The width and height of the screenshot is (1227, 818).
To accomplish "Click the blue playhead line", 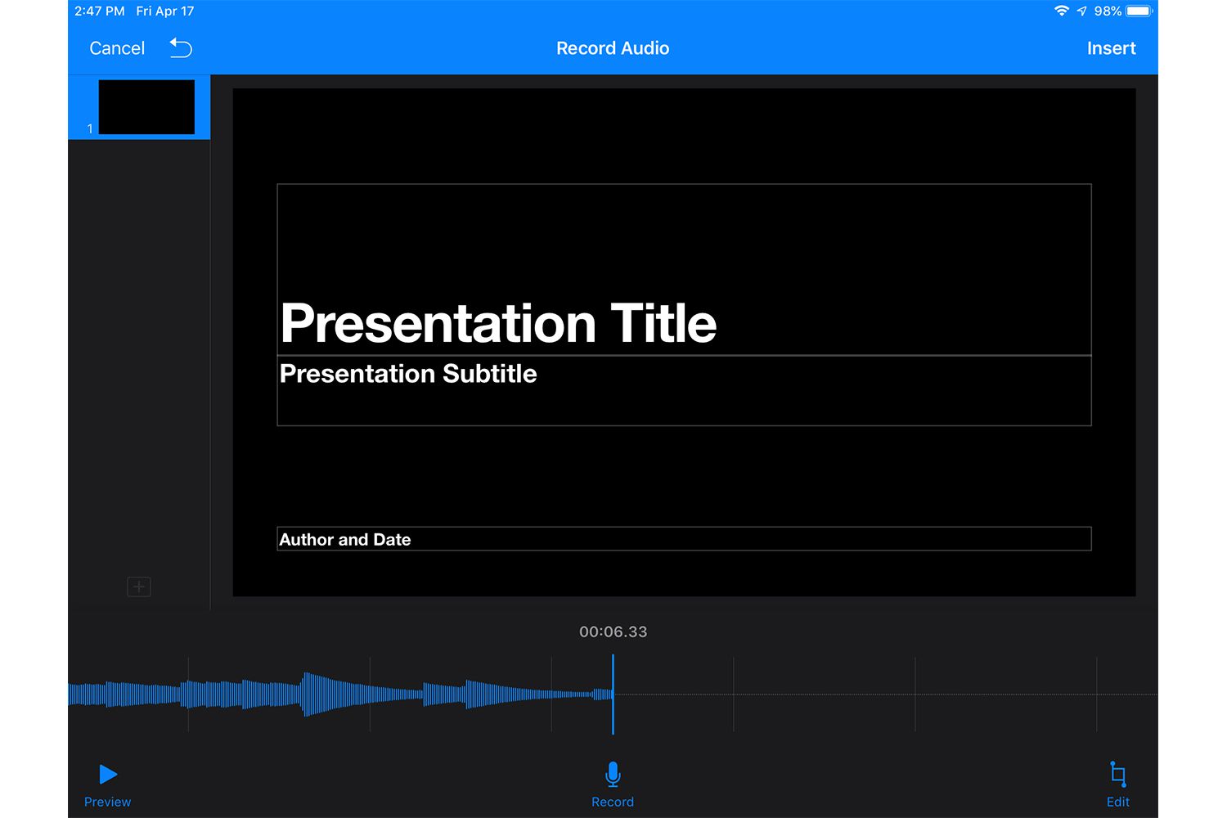I will 613,694.
